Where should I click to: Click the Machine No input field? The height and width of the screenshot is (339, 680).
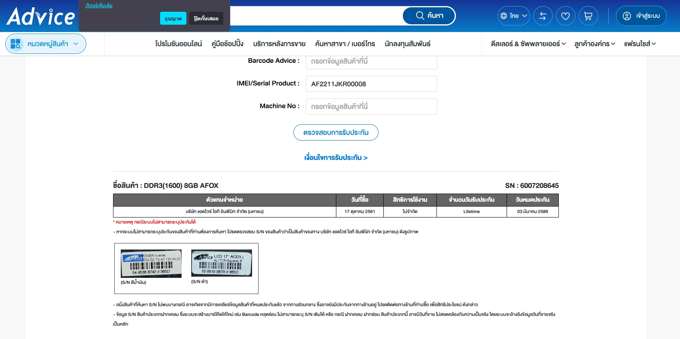[371, 107]
